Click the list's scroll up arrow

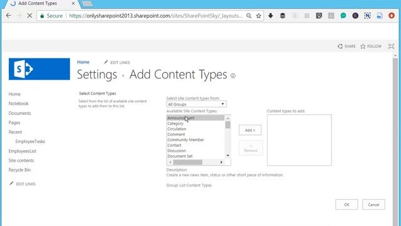[x=228, y=118]
